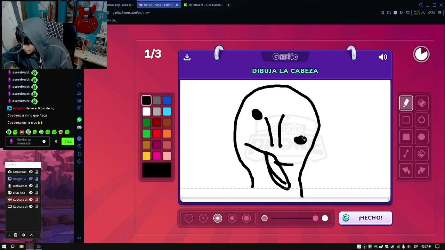
Task: Hide the display Captura source
Action: coord(31,207)
